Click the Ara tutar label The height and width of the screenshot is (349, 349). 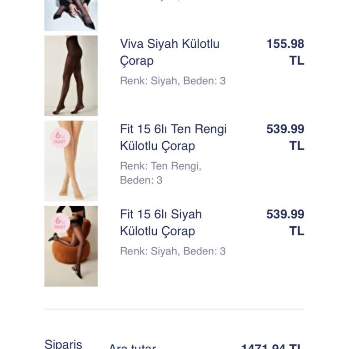coord(132,346)
